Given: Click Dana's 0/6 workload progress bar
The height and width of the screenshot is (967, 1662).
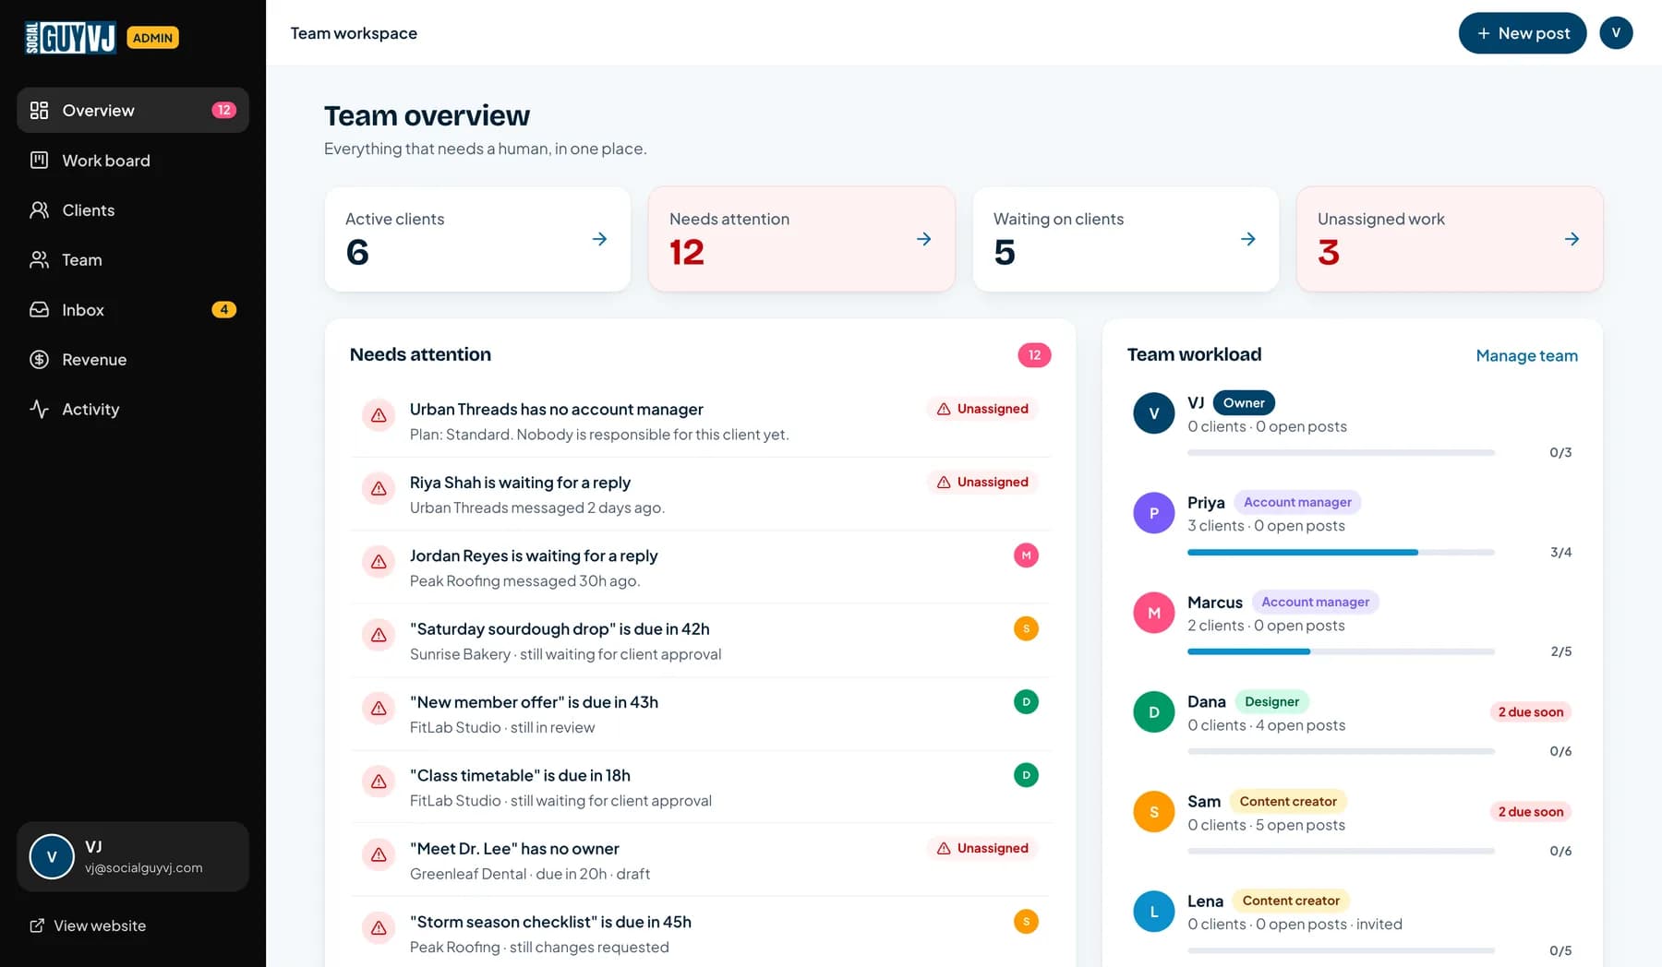Looking at the screenshot, I should (x=1341, y=751).
